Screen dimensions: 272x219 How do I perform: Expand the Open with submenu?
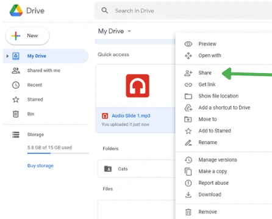click(210, 55)
